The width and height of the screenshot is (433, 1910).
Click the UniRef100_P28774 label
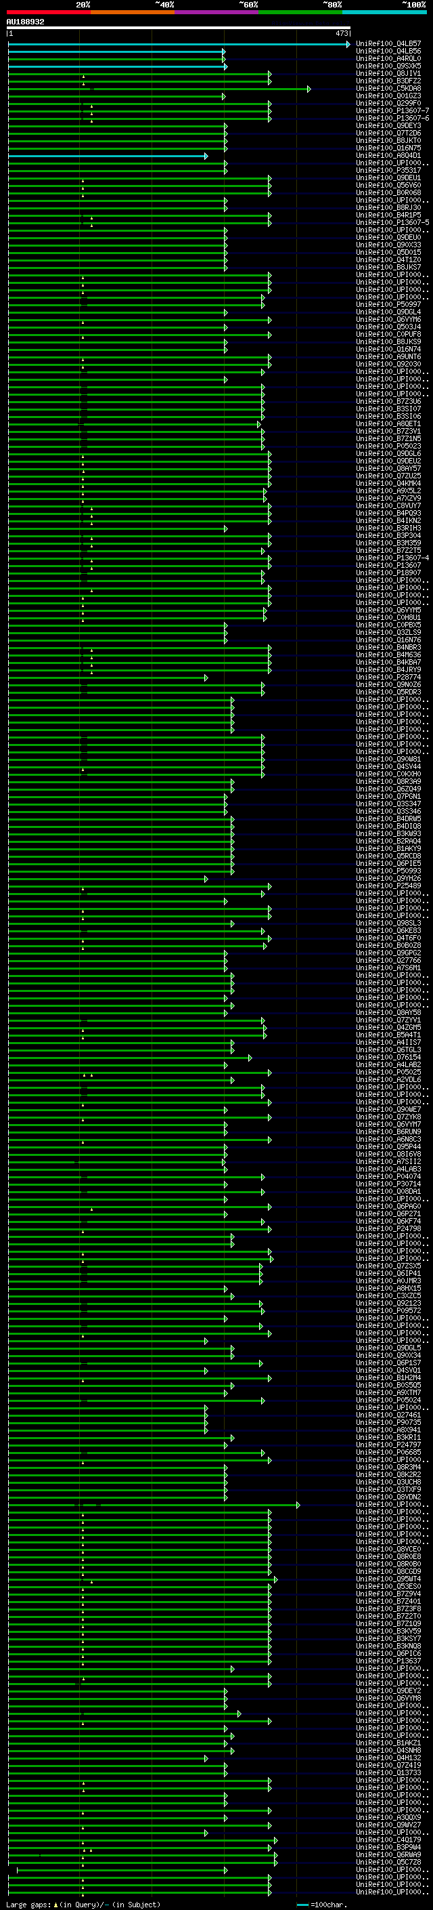tap(388, 678)
